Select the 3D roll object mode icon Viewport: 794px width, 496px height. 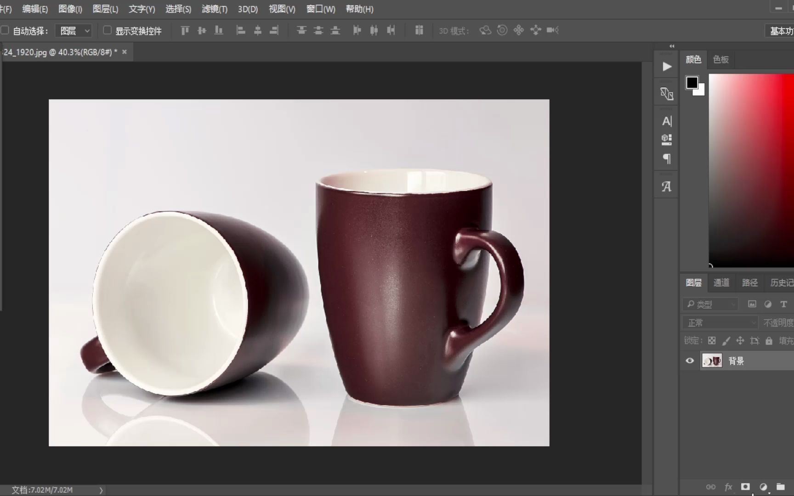coord(502,30)
